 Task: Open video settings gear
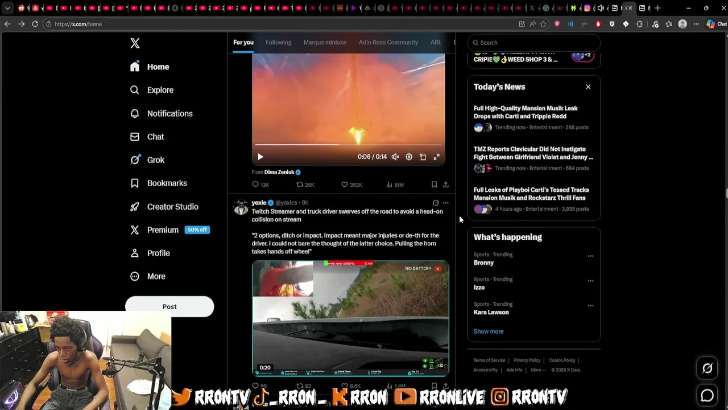point(409,157)
